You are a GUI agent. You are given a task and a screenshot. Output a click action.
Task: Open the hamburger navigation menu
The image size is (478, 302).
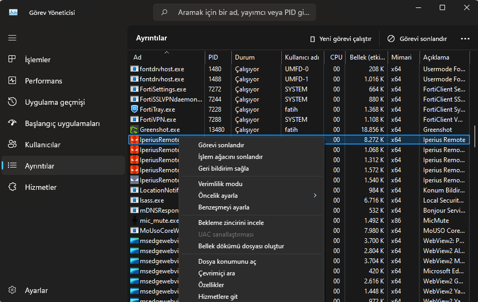[x=12, y=38]
